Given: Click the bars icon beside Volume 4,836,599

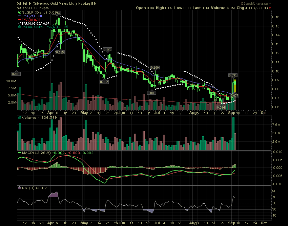Looking at the screenshot, I should [x=19, y=117].
